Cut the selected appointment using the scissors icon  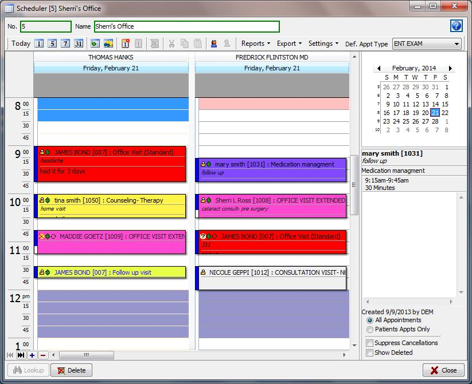173,43
